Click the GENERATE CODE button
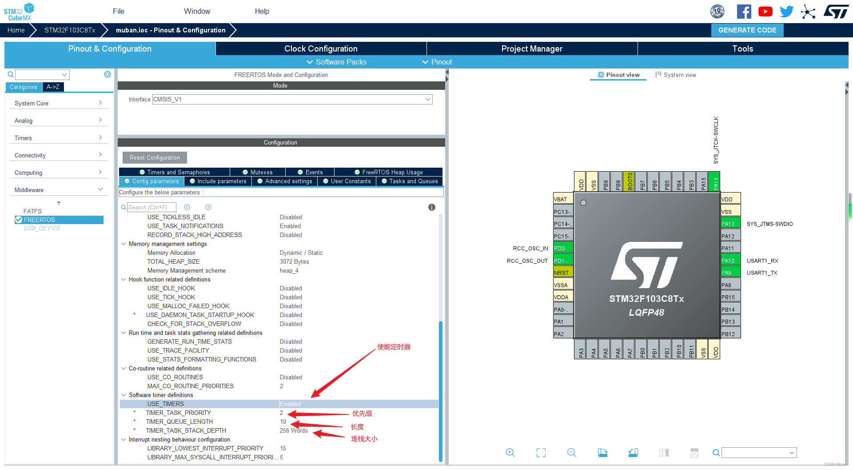Viewport: 853px width, 470px height. click(747, 30)
